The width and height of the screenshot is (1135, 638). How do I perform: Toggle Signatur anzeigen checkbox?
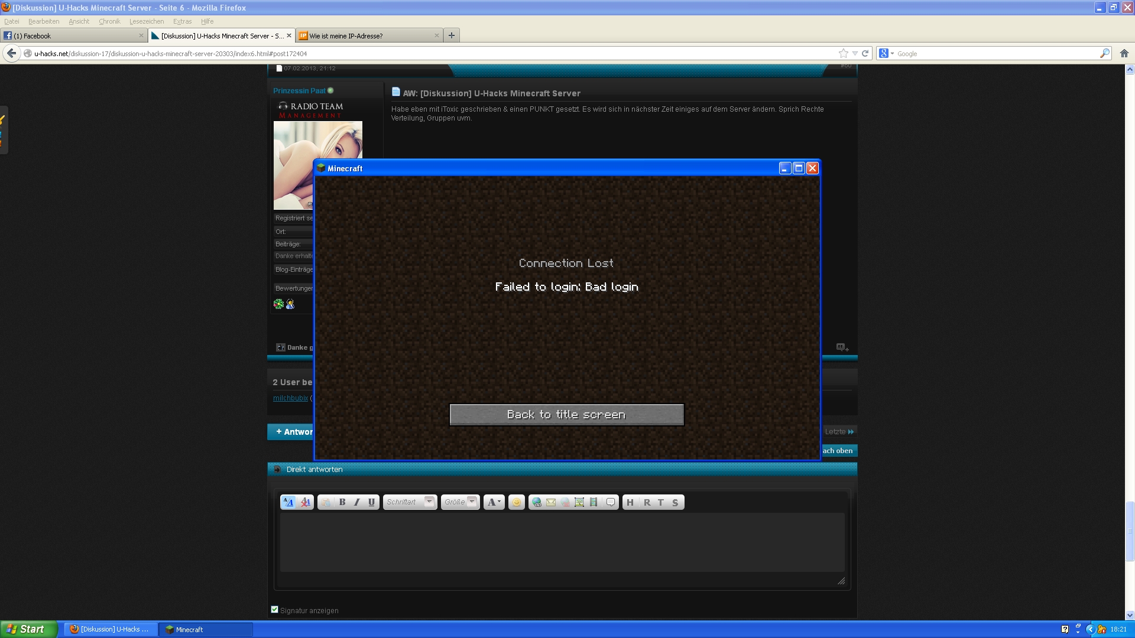click(274, 610)
